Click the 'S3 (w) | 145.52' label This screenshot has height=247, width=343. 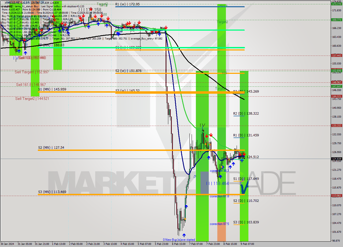[128, 91]
